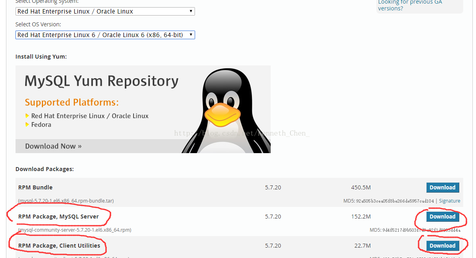Click the 22.7M size value

coord(362,246)
